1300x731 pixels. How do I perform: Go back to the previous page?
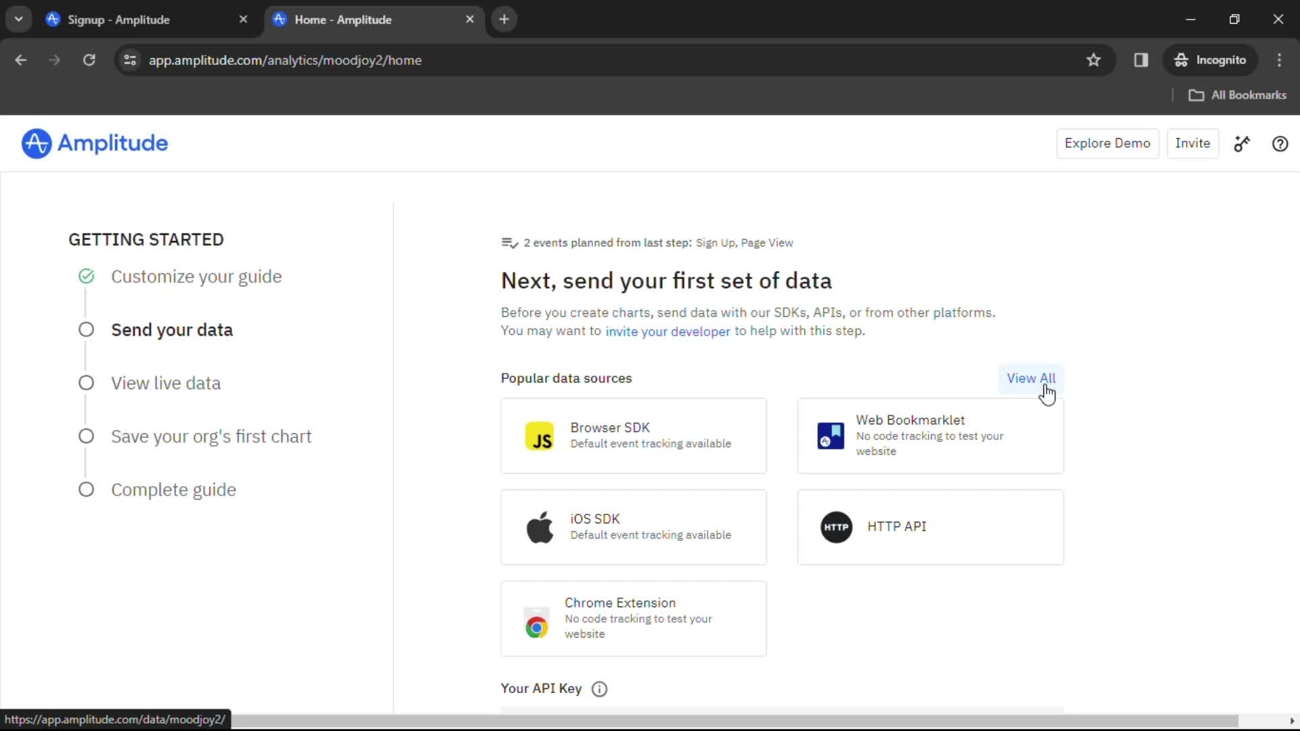pos(21,60)
